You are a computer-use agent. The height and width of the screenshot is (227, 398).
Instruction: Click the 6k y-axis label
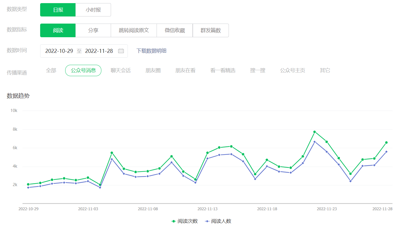click(x=15, y=148)
